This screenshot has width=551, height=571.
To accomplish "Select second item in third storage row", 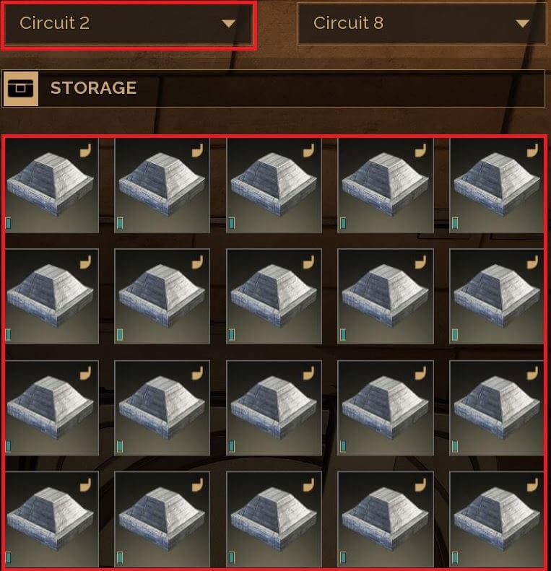I will pos(162,408).
